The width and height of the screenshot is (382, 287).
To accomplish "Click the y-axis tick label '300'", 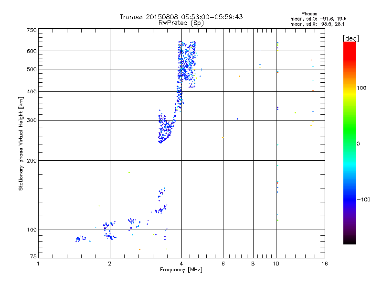I will coord(32,121).
